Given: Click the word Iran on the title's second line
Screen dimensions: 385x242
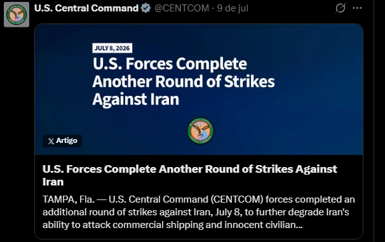Looking at the screenshot, I should point(53,182).
